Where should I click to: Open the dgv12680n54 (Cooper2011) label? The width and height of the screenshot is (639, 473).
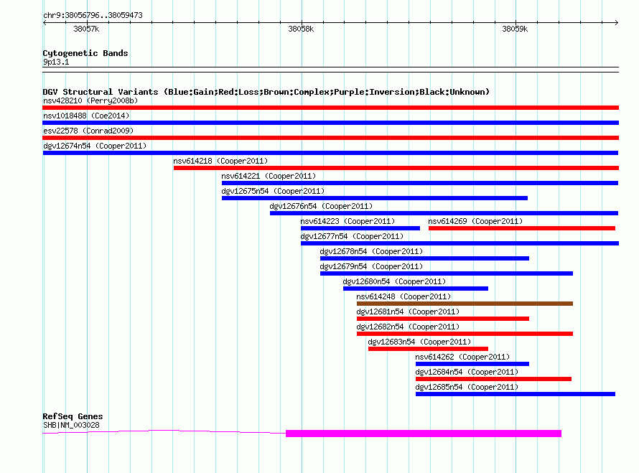[x=394, y=281]
